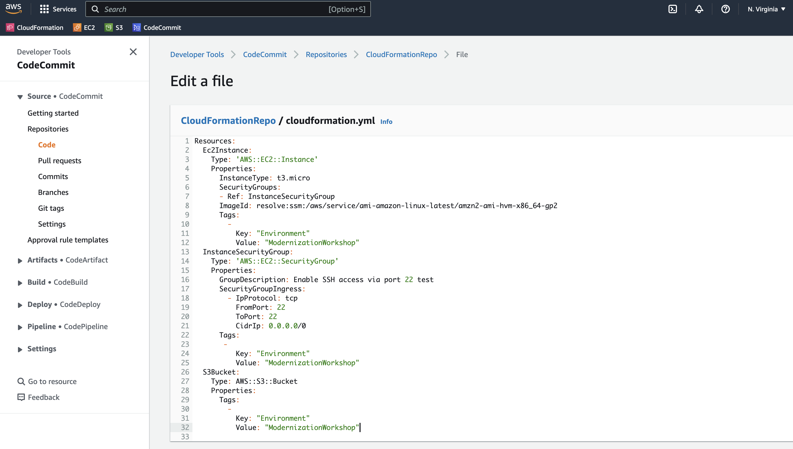Click the 'CidrIp: 0.0.0.0/0' line
This screenshot has width=793, height=449.
coord(271,326)
